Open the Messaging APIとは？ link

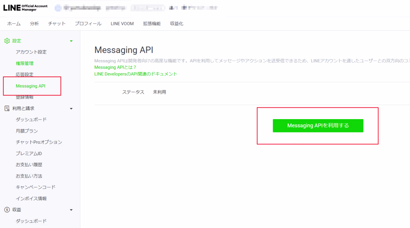pos(115,68)
